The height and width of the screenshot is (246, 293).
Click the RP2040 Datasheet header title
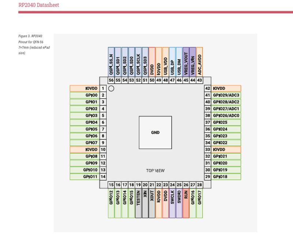(39, 5)
